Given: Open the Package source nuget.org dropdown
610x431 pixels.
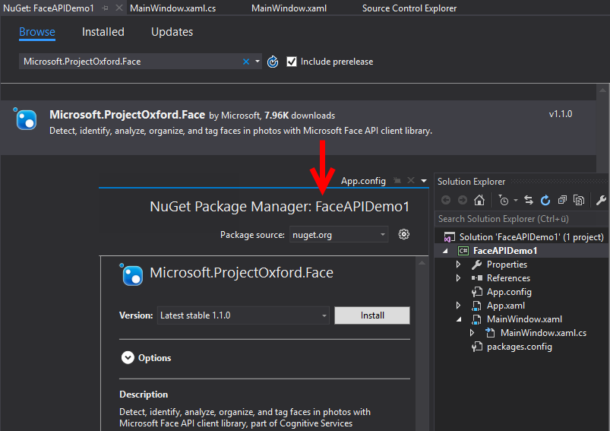Looking at the screenshot, I should tap(339, 235).
